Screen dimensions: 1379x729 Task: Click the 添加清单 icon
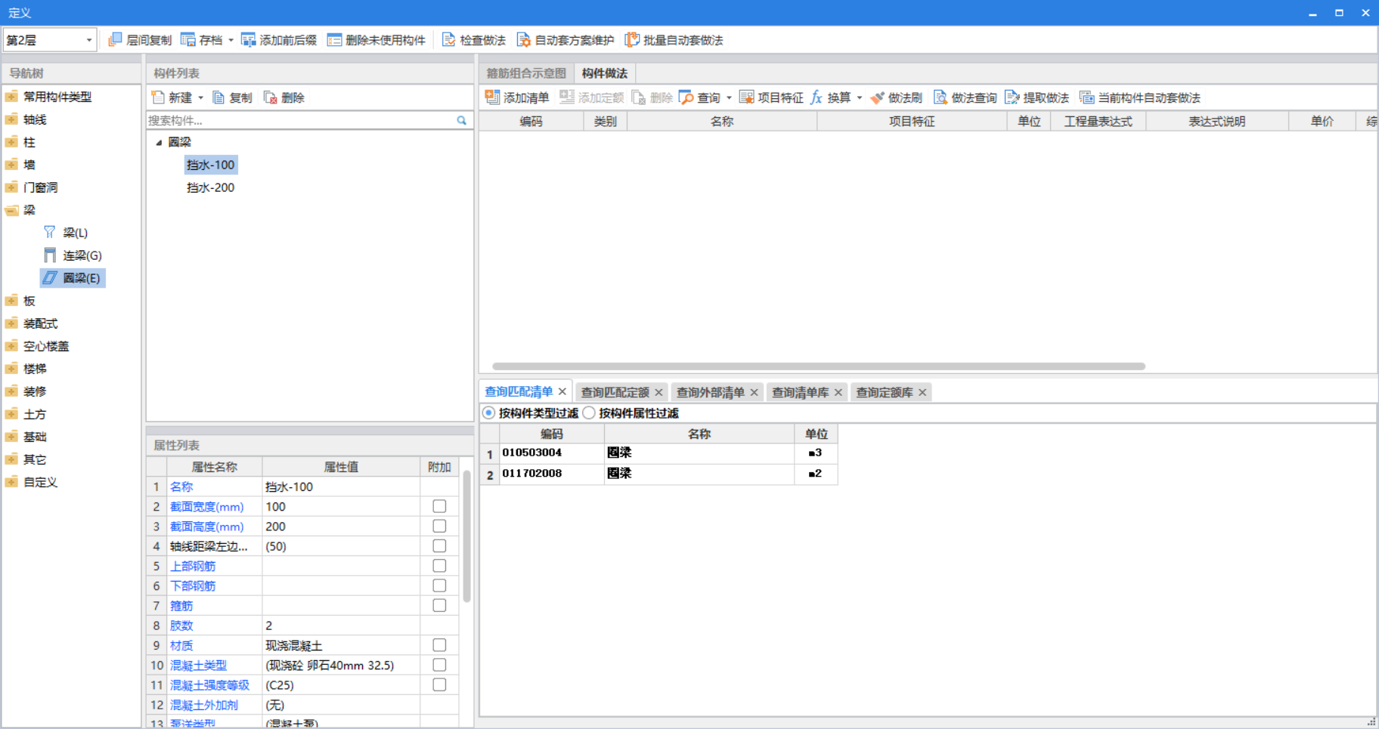coord(492,97)
